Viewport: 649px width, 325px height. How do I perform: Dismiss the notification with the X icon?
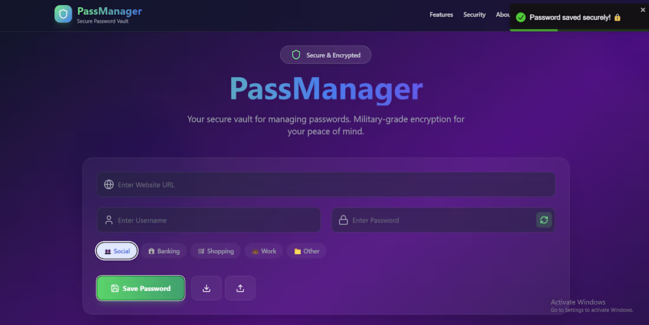click(x=643, y=10)
